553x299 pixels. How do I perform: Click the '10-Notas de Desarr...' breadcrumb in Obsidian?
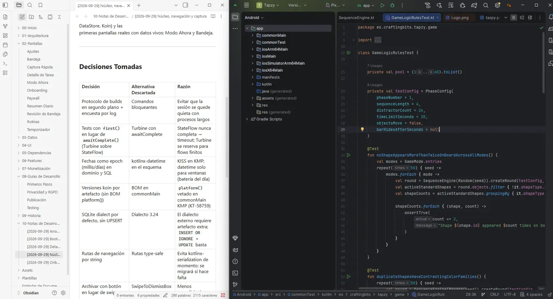tap(111, 16)
